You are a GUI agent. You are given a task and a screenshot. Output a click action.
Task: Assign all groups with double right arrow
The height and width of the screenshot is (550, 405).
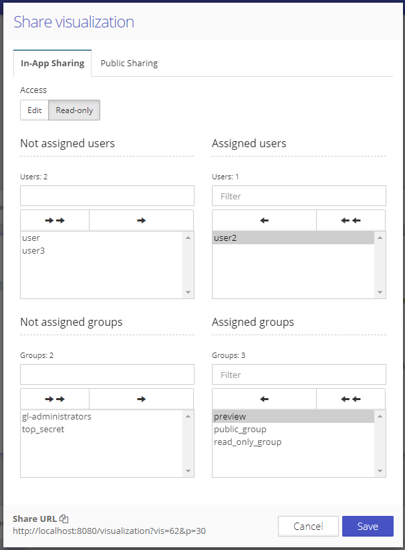coord(55,399)
